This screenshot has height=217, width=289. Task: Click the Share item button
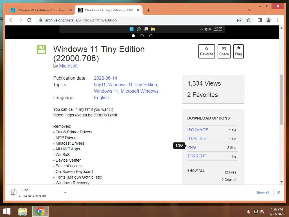(224, 51)
